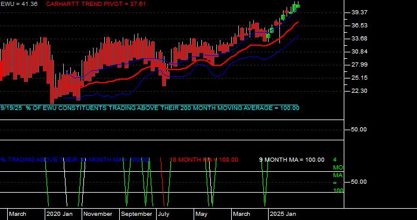Select the 25.15 price axis label

pos(359,78)
